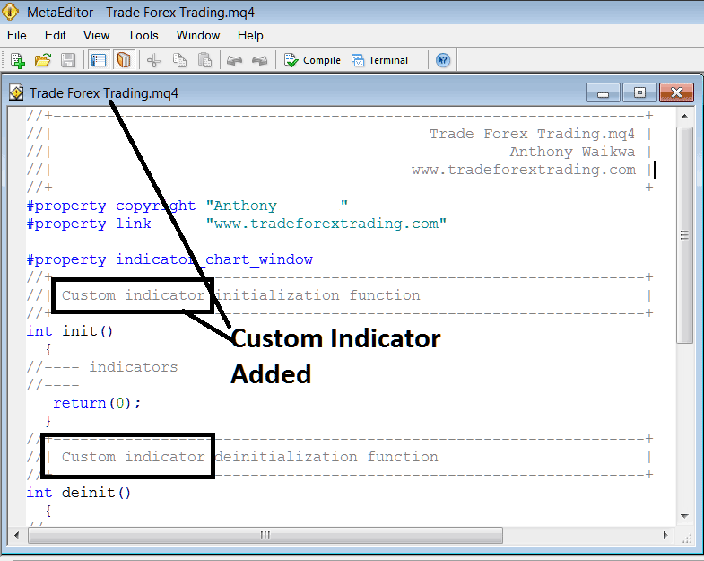Toggle the Navigator panel icon

click(x=99, y=60)
